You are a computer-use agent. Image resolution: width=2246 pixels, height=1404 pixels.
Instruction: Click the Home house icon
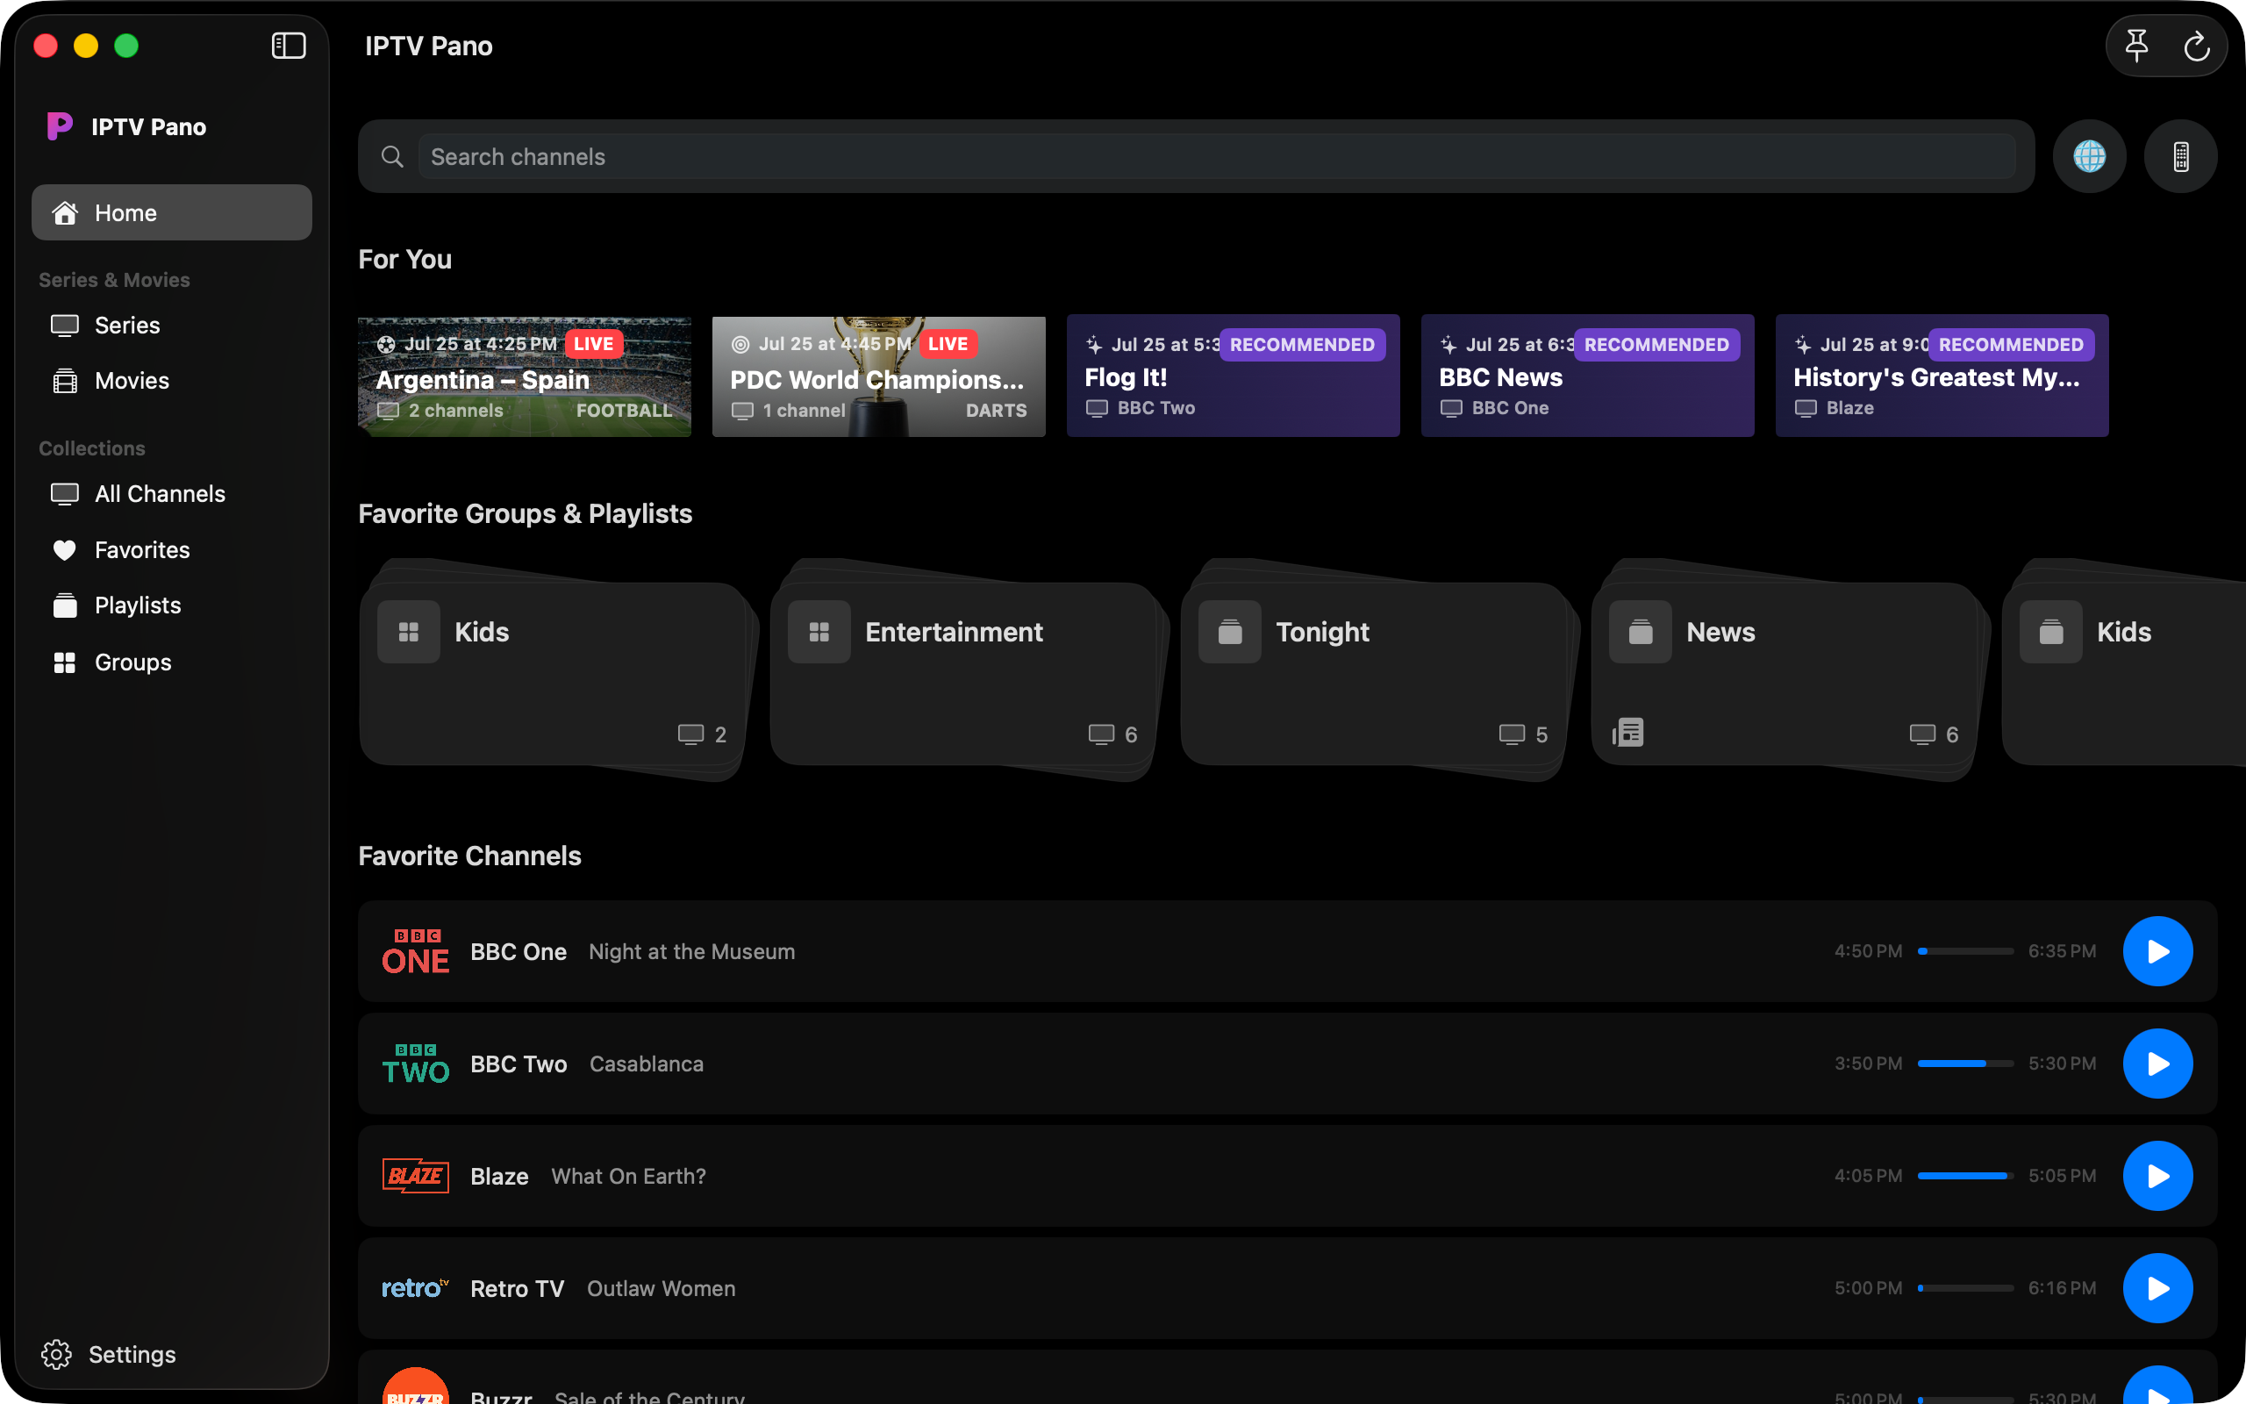[64, 212]
